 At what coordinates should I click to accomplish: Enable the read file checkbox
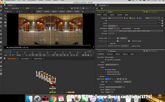(x=109, y=43)
